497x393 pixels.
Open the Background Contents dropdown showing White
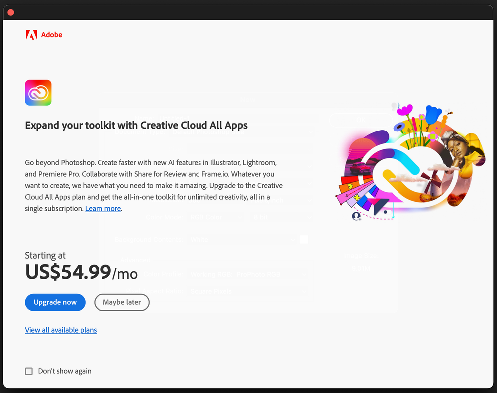[x=240, y=239]
